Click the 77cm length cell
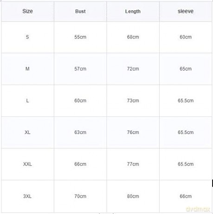Screen dimensions: 213x214 [x=133, y=164]
